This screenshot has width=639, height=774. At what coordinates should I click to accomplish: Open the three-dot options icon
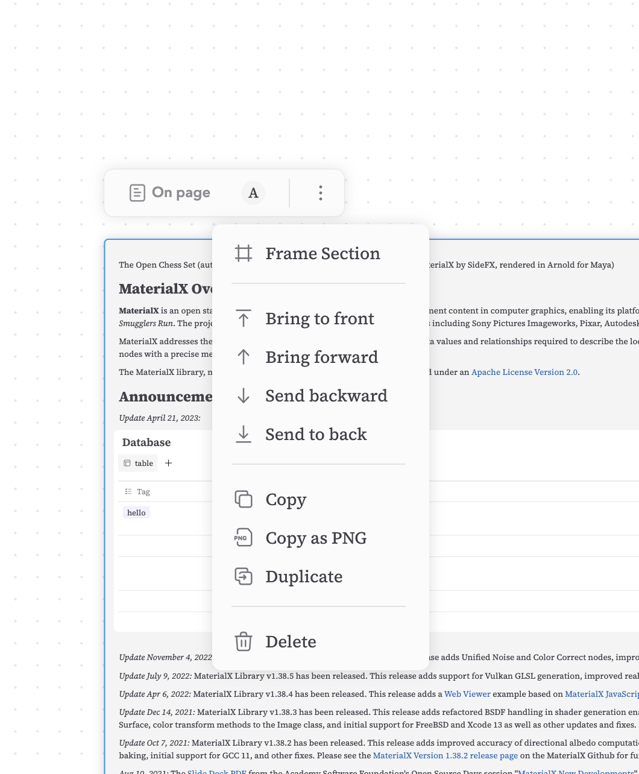point(320,193)
